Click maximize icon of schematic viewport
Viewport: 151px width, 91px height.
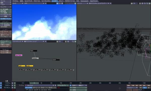pyautogui.click(x=75, y=42)
